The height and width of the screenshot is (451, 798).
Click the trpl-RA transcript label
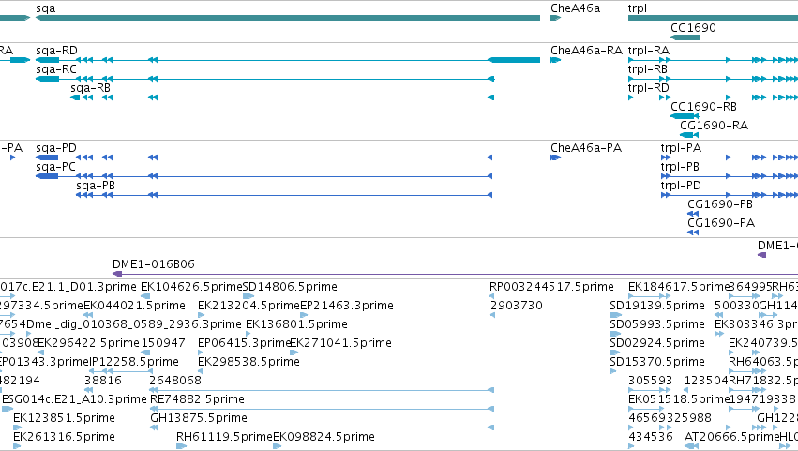[x=648, y=51]
